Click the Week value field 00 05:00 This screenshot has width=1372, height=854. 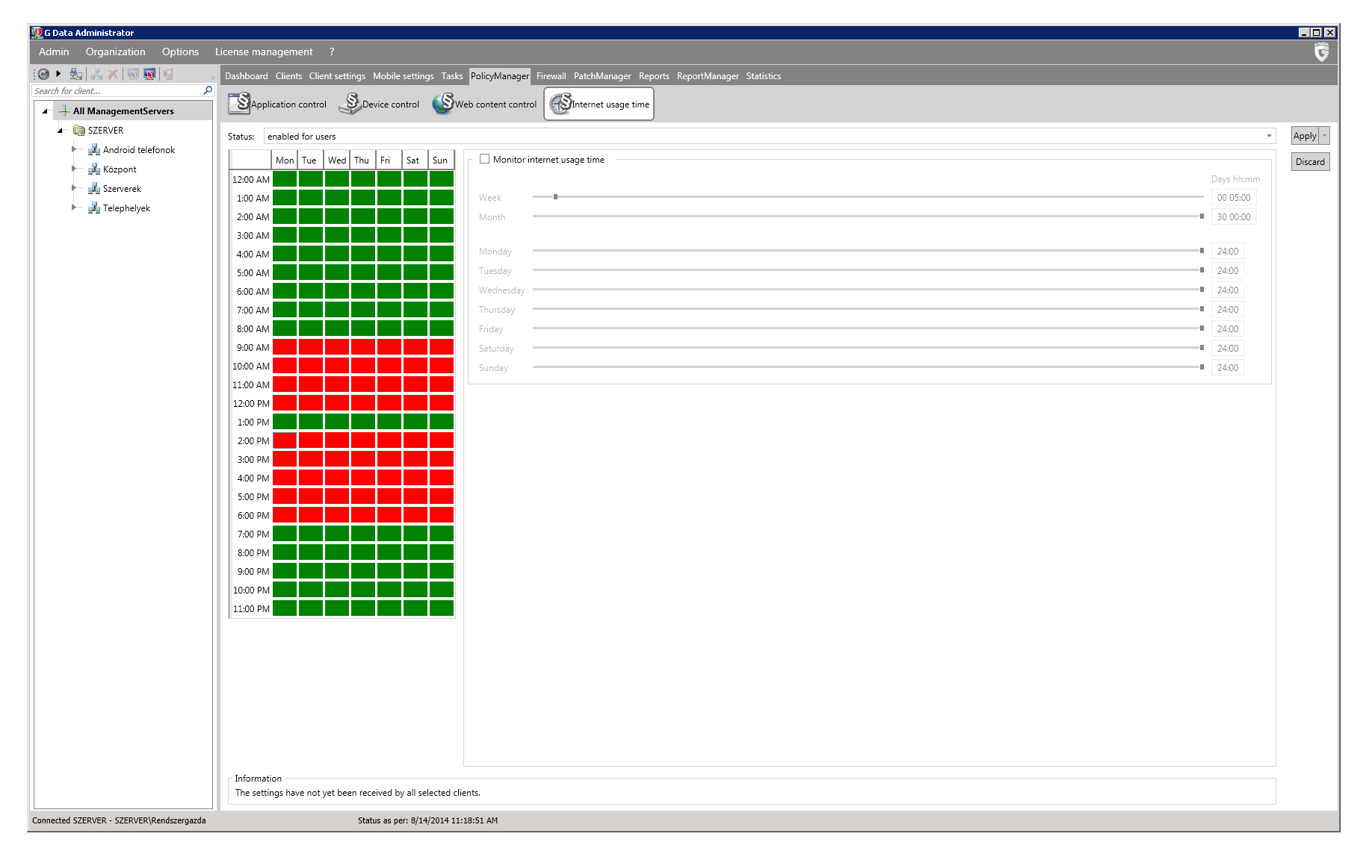tap(1234, 197)
